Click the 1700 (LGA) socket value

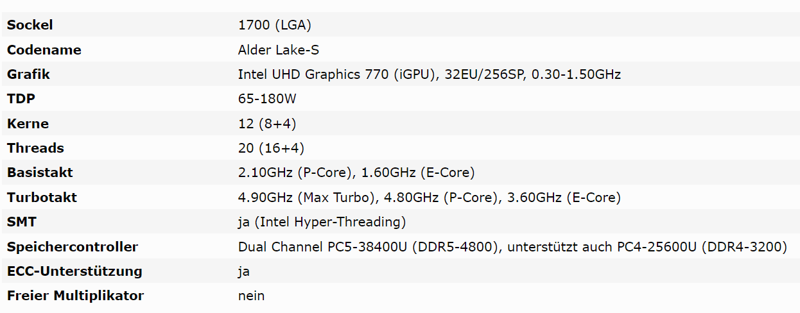[275, 25]
